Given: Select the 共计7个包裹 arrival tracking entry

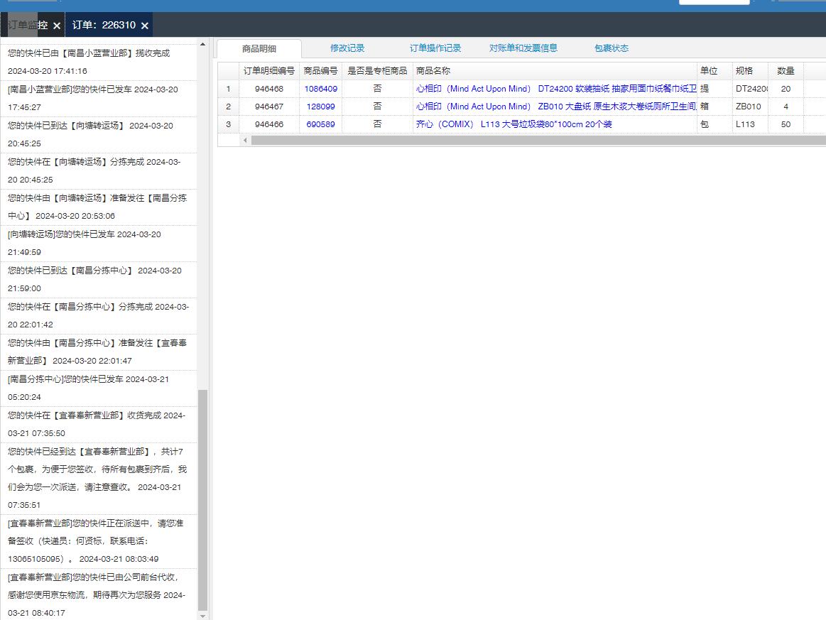Looking at the screenshot, I should click(99, 479).
